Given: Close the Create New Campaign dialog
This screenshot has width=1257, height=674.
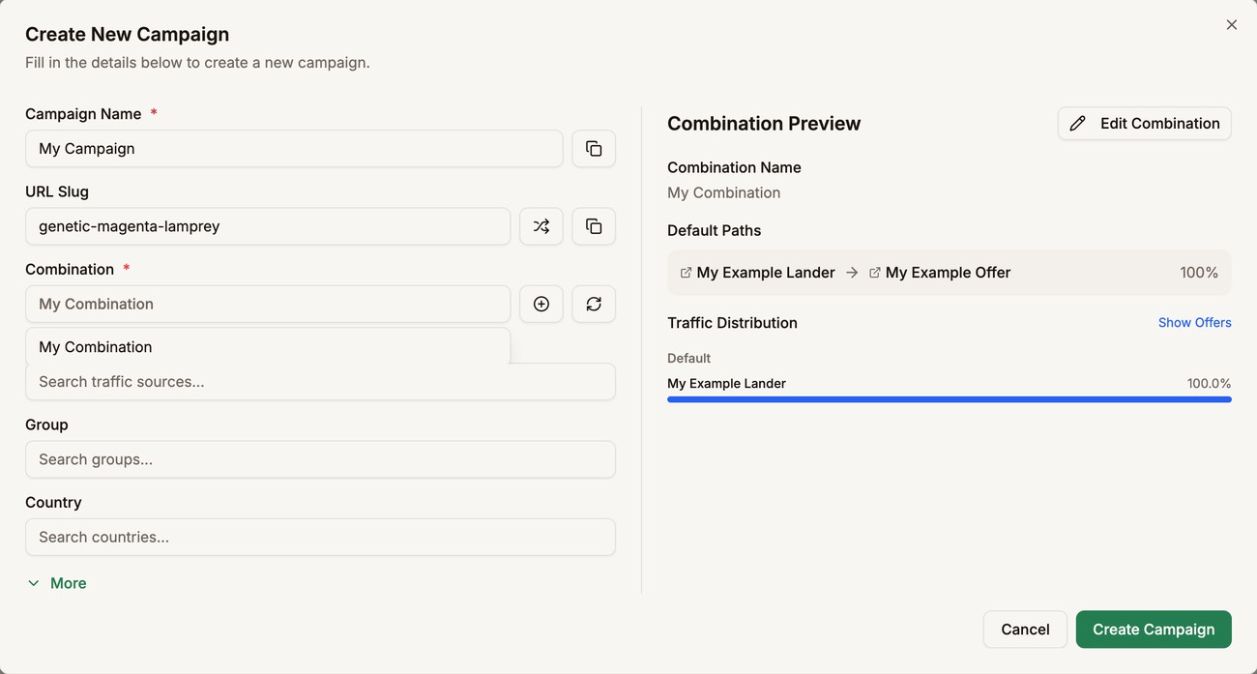Looking at the screenshot, I should (x=1231, y=25).
